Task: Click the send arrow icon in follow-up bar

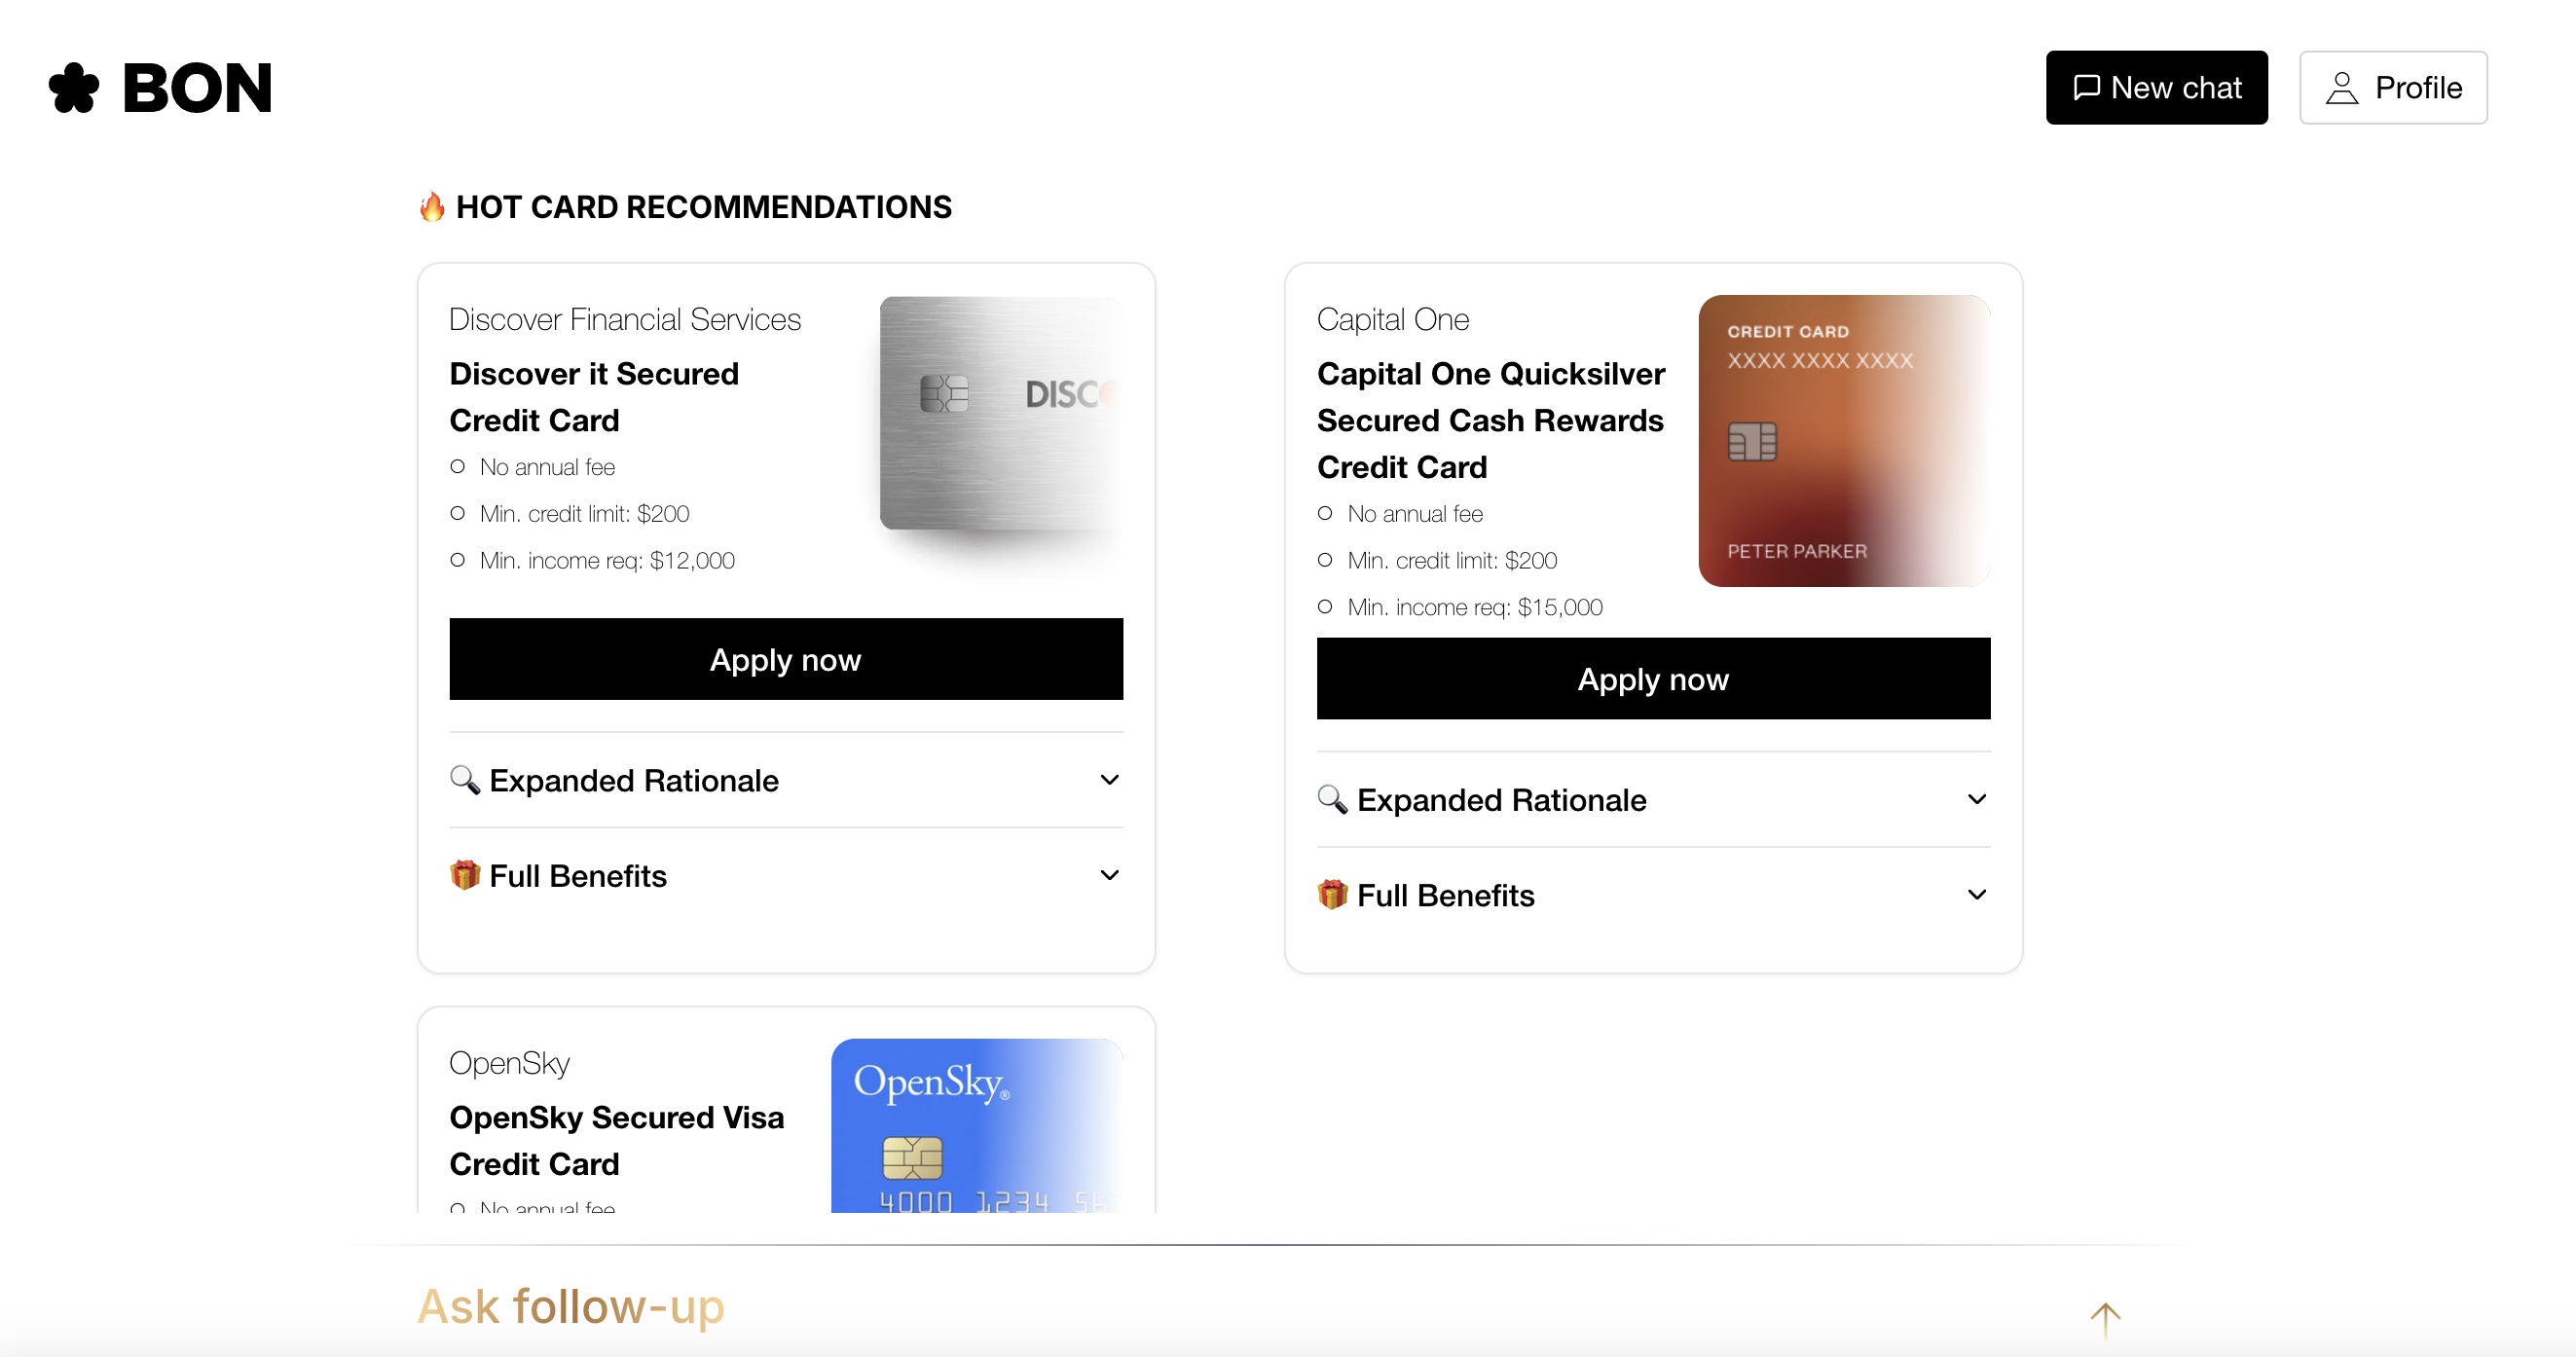Action: (x=2105, y=1320)
